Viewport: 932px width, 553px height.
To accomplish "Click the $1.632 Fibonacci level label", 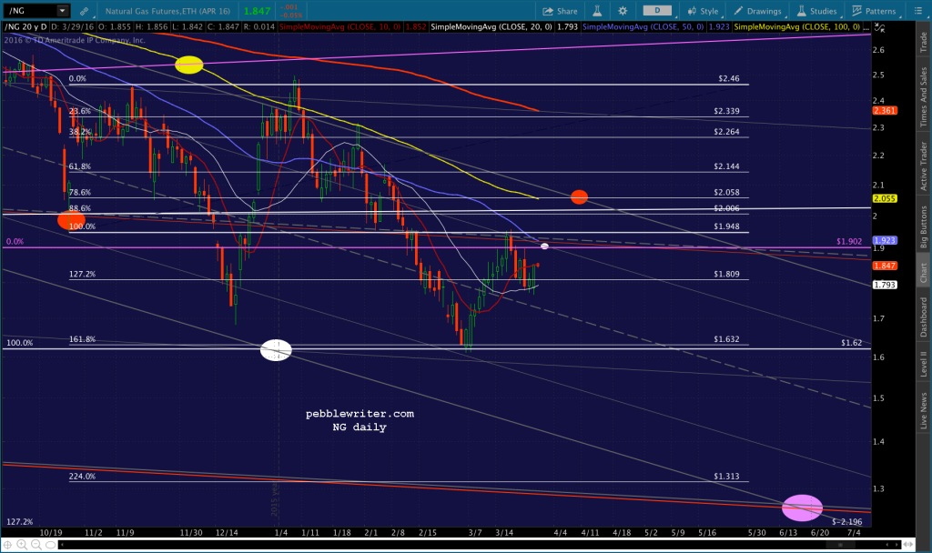I will click(x=726, y=339).
